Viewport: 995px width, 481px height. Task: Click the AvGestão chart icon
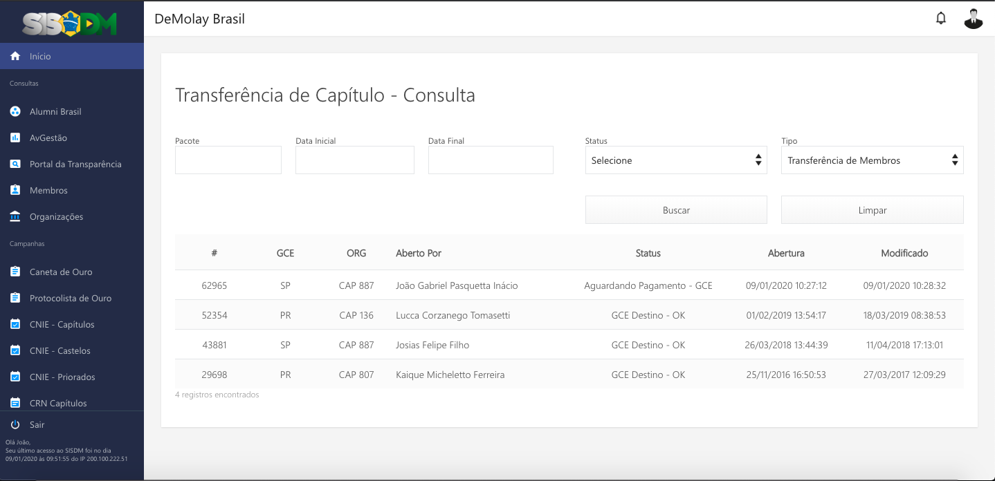(15, 138)
